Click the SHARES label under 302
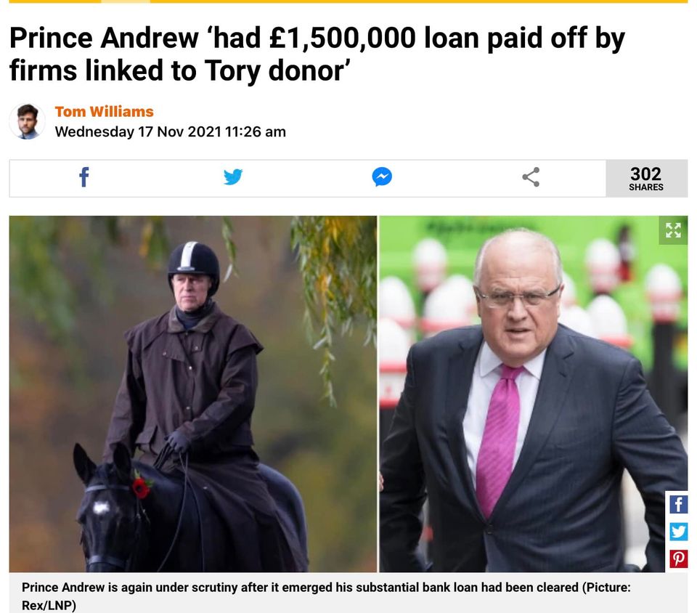The image size is (697, 613). [646, 187]
